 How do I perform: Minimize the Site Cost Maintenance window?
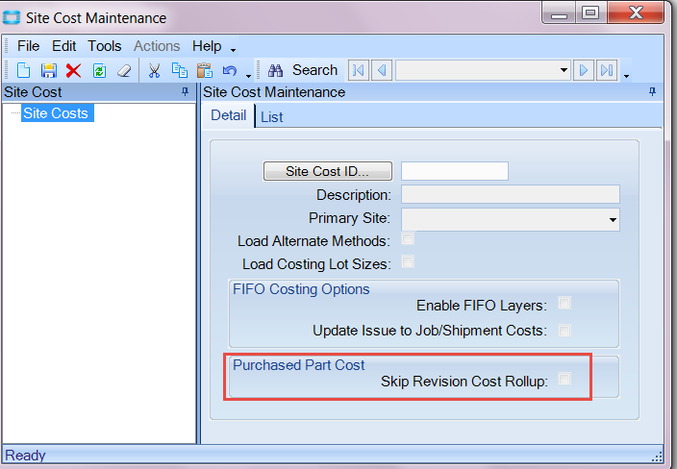click(559, 12)
